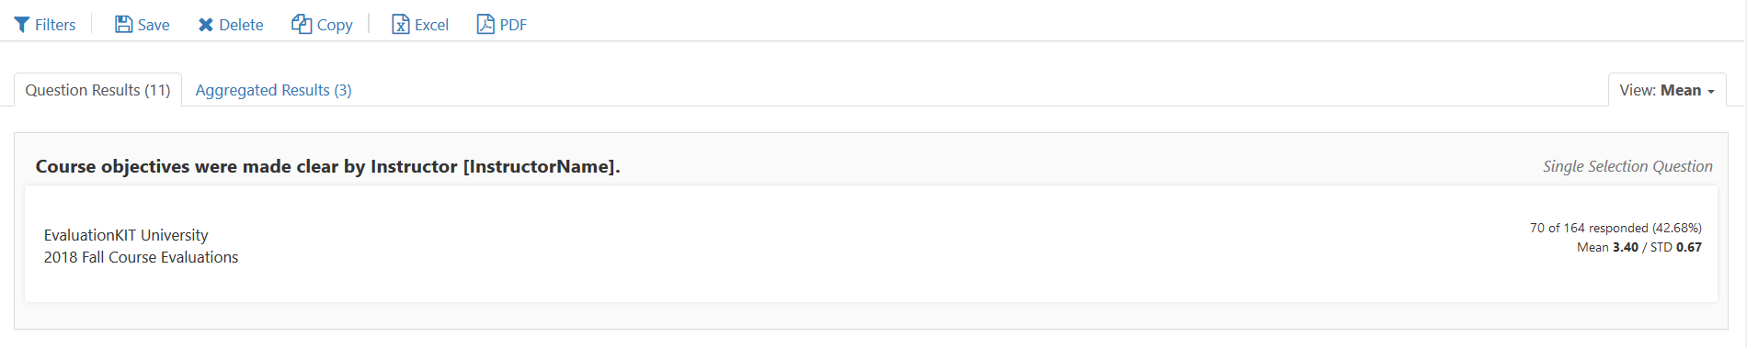Screen dimensions: 1747x348
Task: Delete the report via the Delete label
Action: point(241,25)
